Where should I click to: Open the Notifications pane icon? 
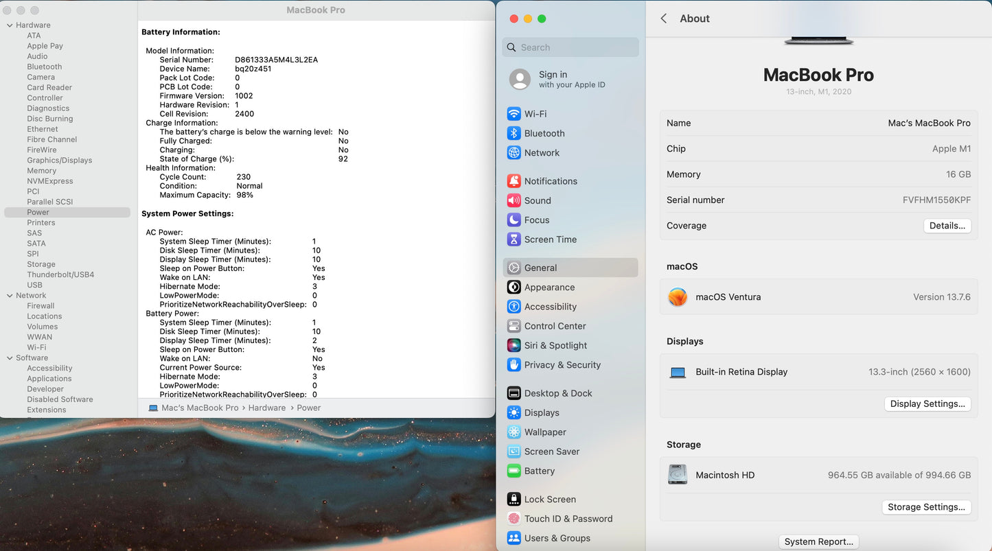tap(514, 181)
